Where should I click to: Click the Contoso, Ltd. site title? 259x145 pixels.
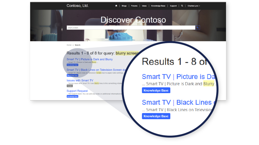(77, 6)
